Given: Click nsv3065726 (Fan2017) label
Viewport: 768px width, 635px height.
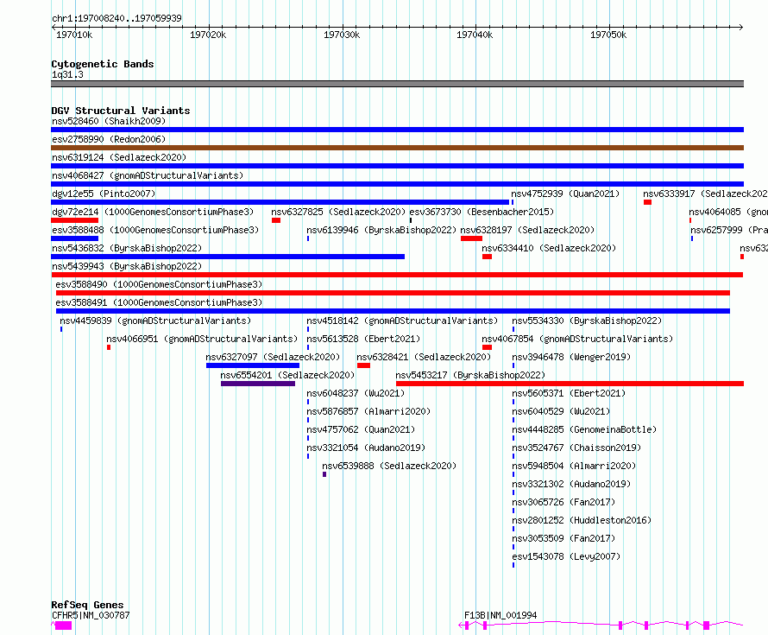Looking at the screenshot, I should (563, 502).
